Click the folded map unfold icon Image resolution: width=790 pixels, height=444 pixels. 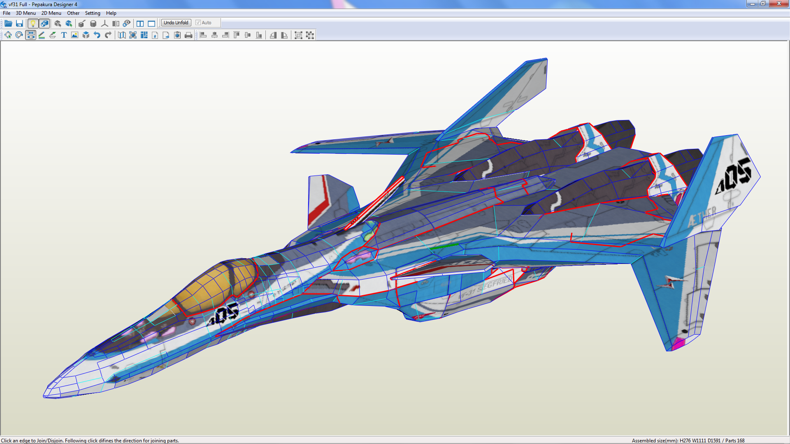(x=122, y=35)
